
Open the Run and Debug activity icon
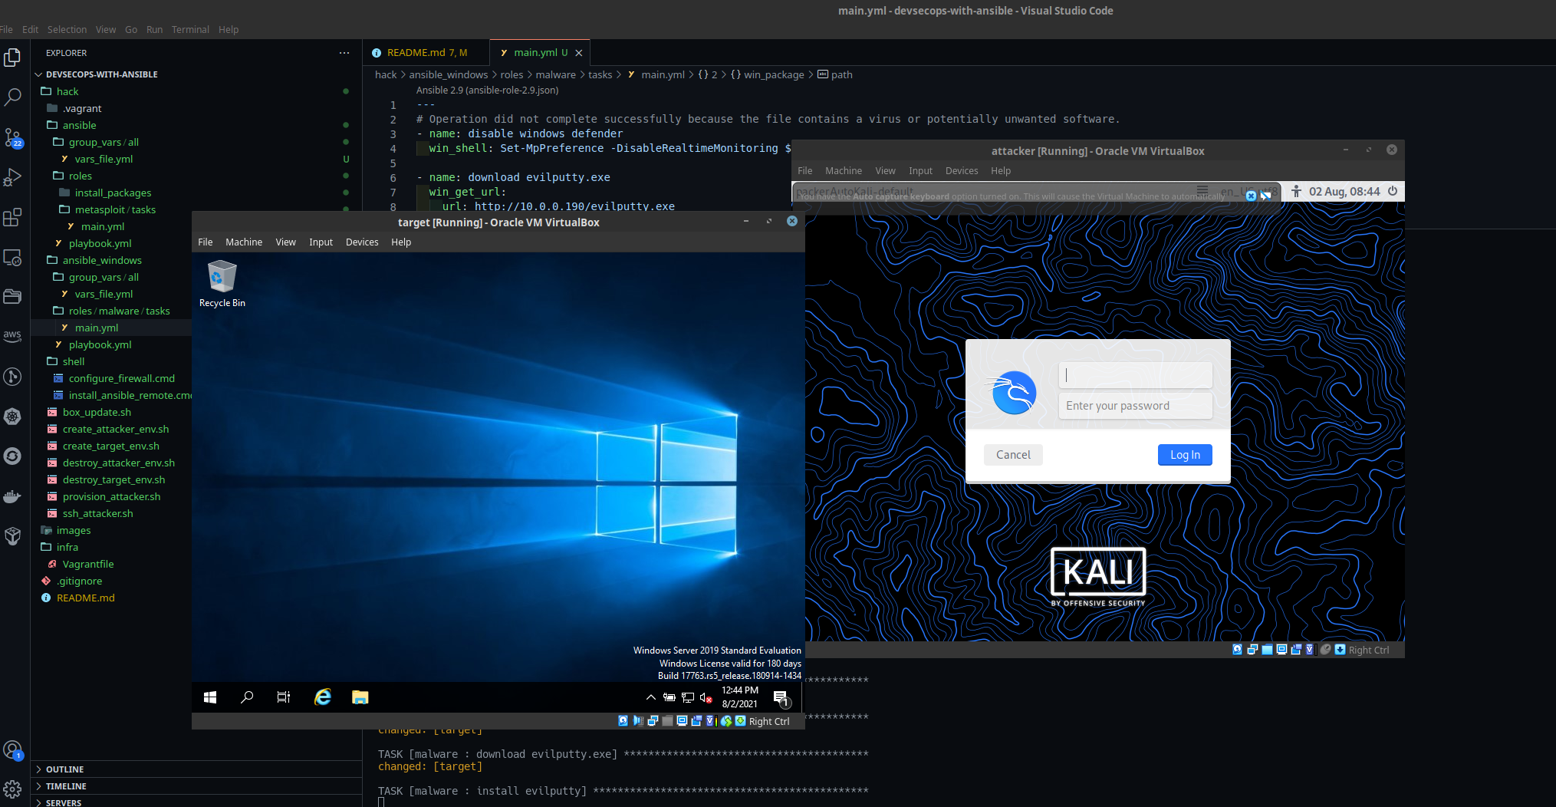click(x=12, y=177)
